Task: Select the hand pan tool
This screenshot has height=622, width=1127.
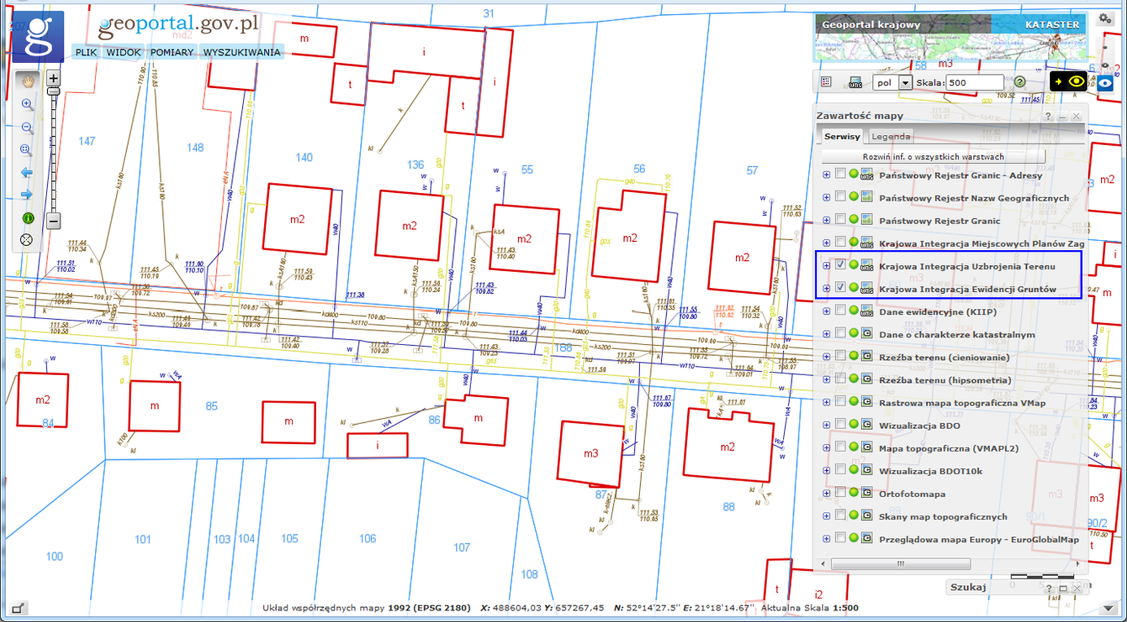Action: click(27, 80)
